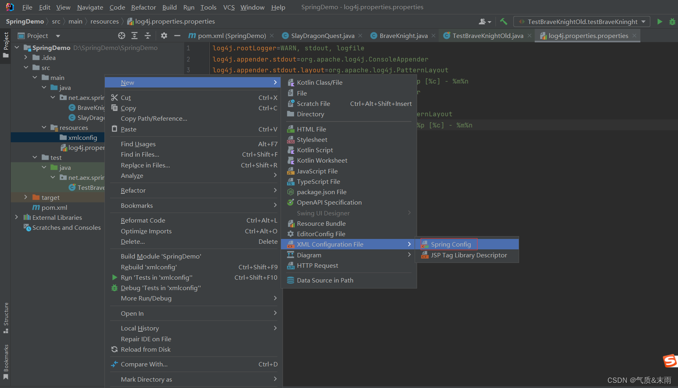Open the Bookmarks tool window sidebar button
Viewport: 678px width, 388px height.
click(x=6, y=362)
